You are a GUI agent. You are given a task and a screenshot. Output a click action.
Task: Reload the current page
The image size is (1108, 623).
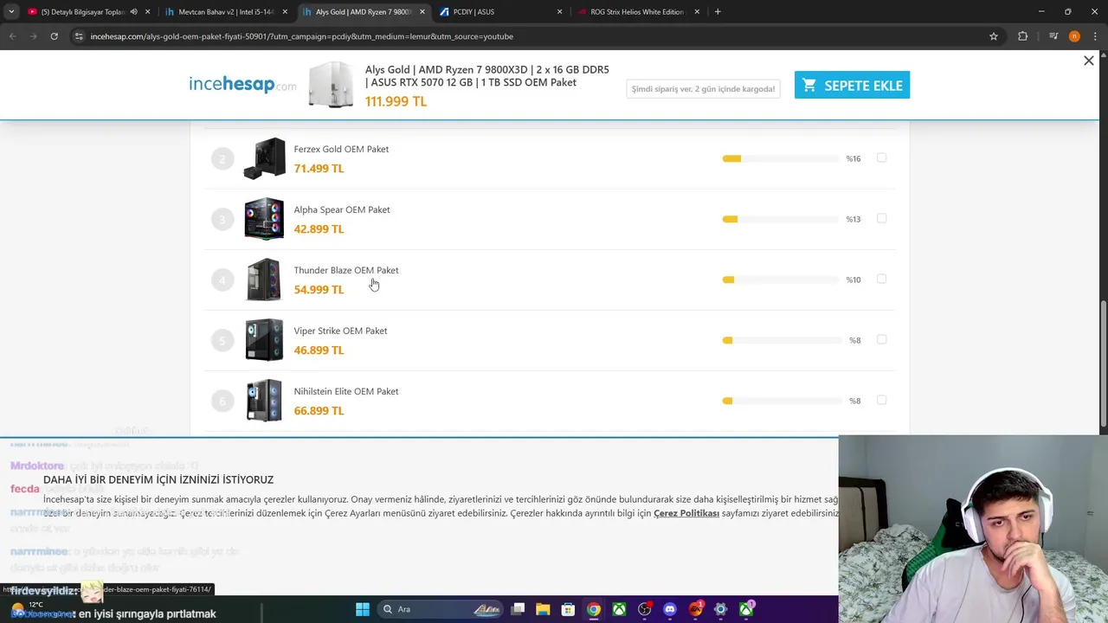coord(54,36)
